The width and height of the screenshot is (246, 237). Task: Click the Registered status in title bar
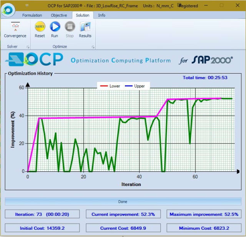188,6
